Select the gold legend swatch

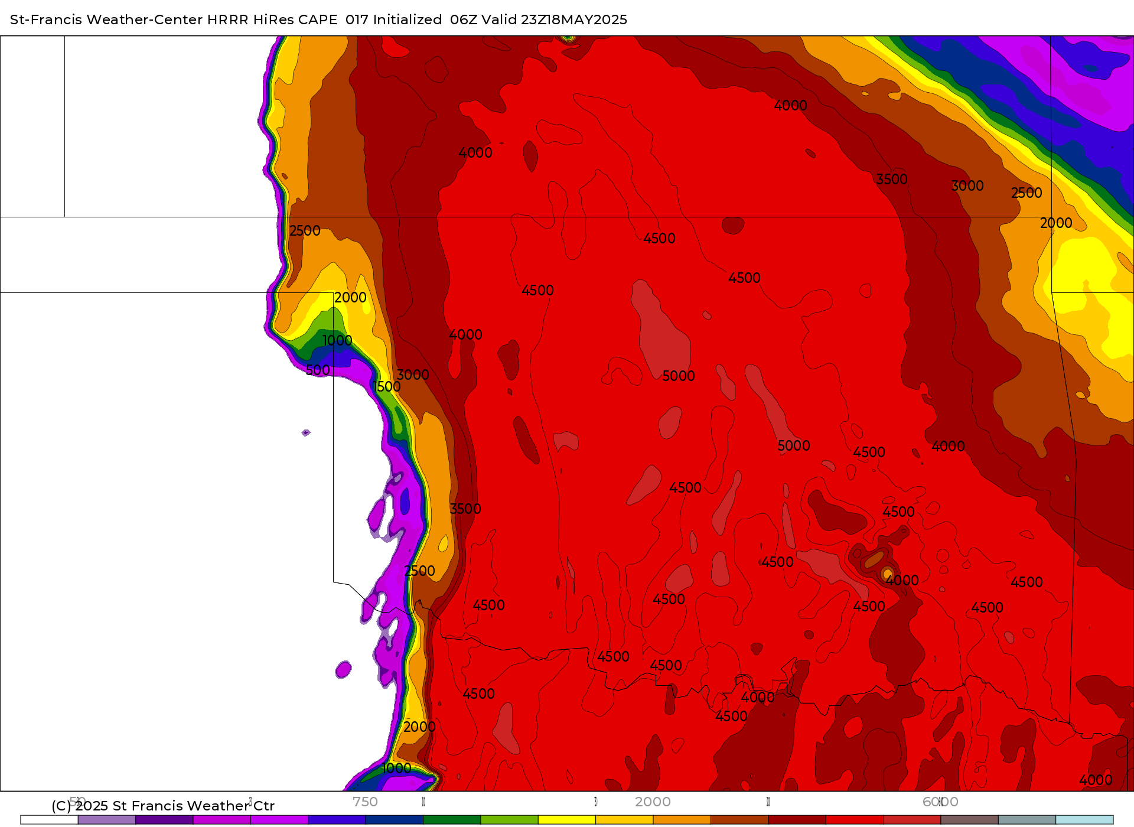pyautogui.click(x=624, y=820)
